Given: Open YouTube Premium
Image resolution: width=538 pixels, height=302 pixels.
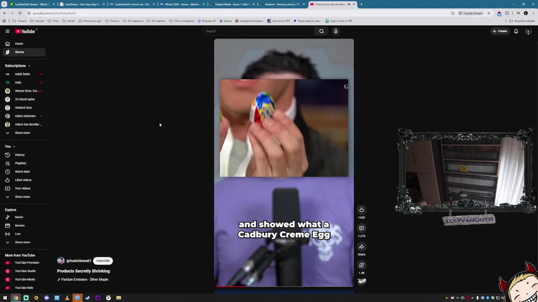Looking at the screenshot, I should [24, 263].
